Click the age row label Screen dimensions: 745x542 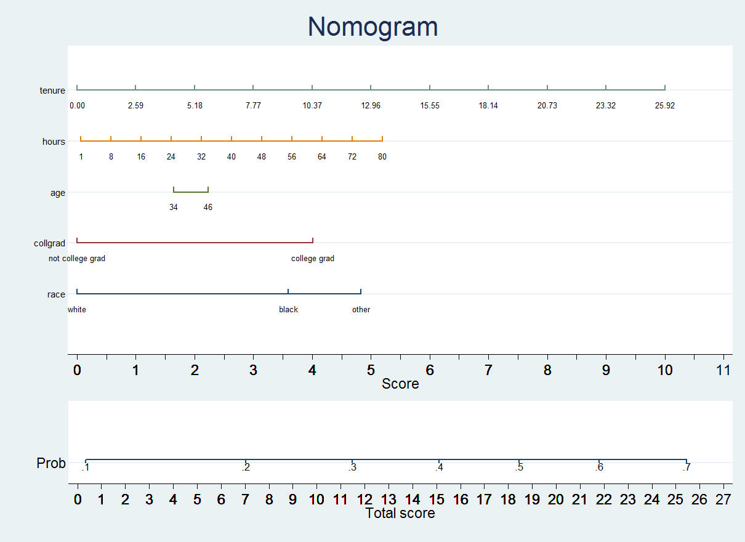58,193
